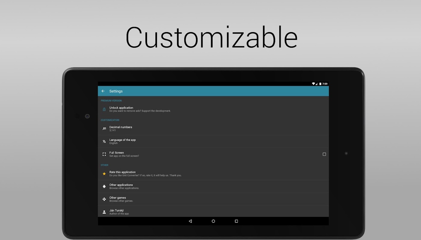421x240 pixels.
Task: Tap the lock icon beside Unlock application
Action: 104,109
